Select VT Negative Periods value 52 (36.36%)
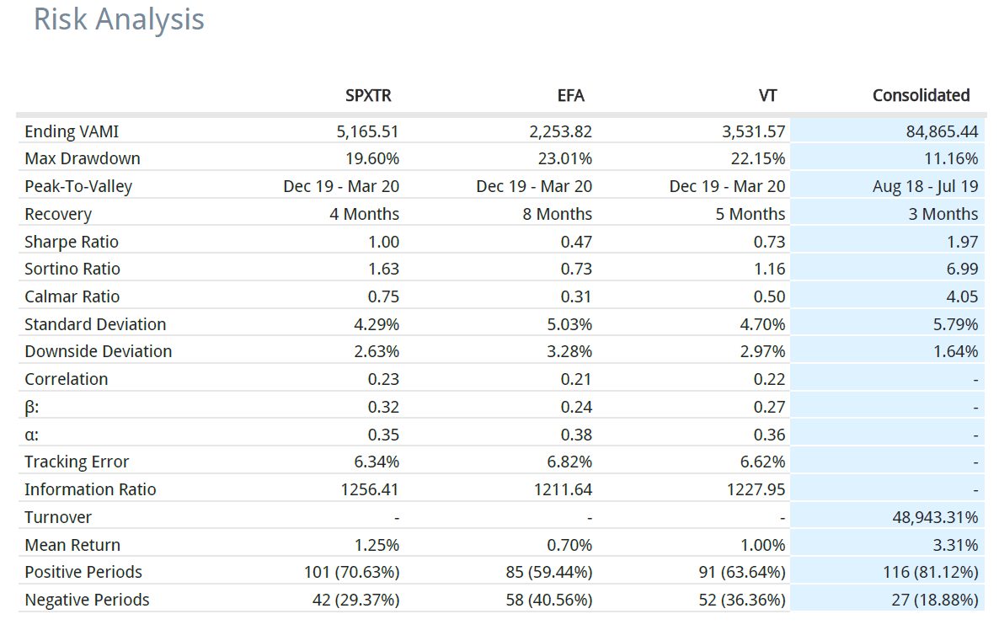Viewport: 999px width, 630px height. [741, 600]
